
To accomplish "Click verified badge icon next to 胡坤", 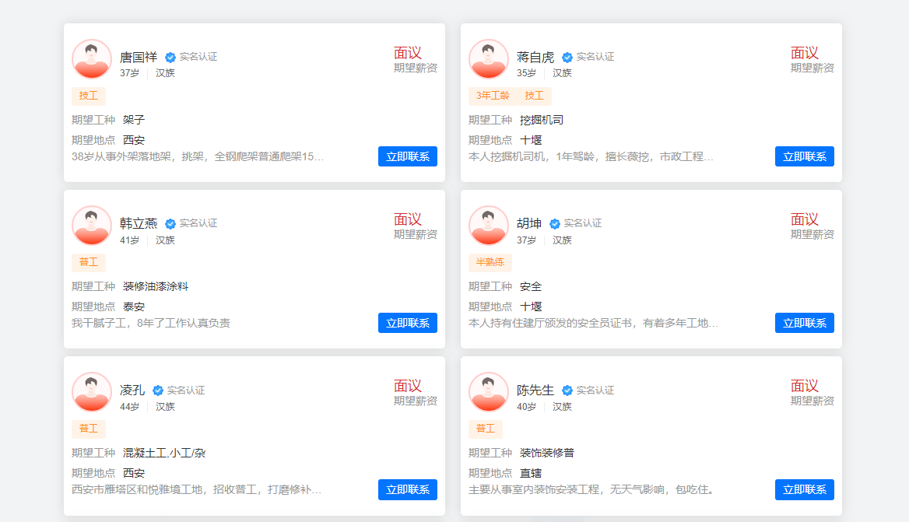I will pos(555,224).
